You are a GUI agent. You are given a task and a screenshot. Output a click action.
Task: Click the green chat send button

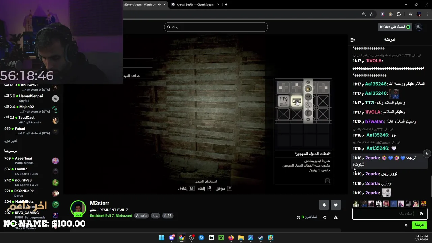pos(419,225)
